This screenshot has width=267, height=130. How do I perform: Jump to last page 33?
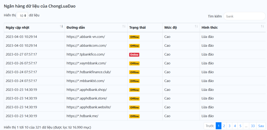[253, 126]
